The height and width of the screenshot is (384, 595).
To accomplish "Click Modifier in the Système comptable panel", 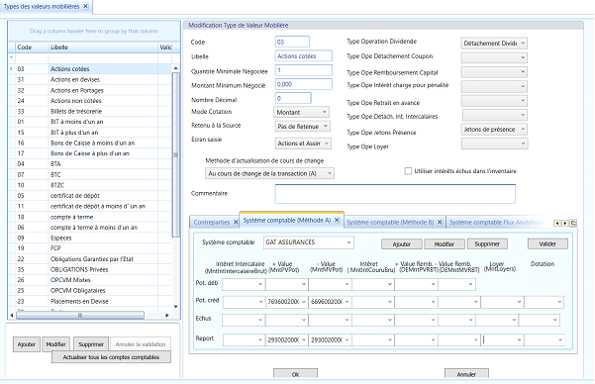I will click(445, 244).
